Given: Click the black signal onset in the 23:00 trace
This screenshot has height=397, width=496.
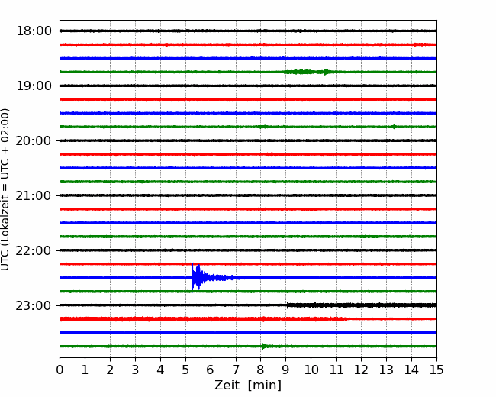Looking at the screenshot, I should 288,305.
